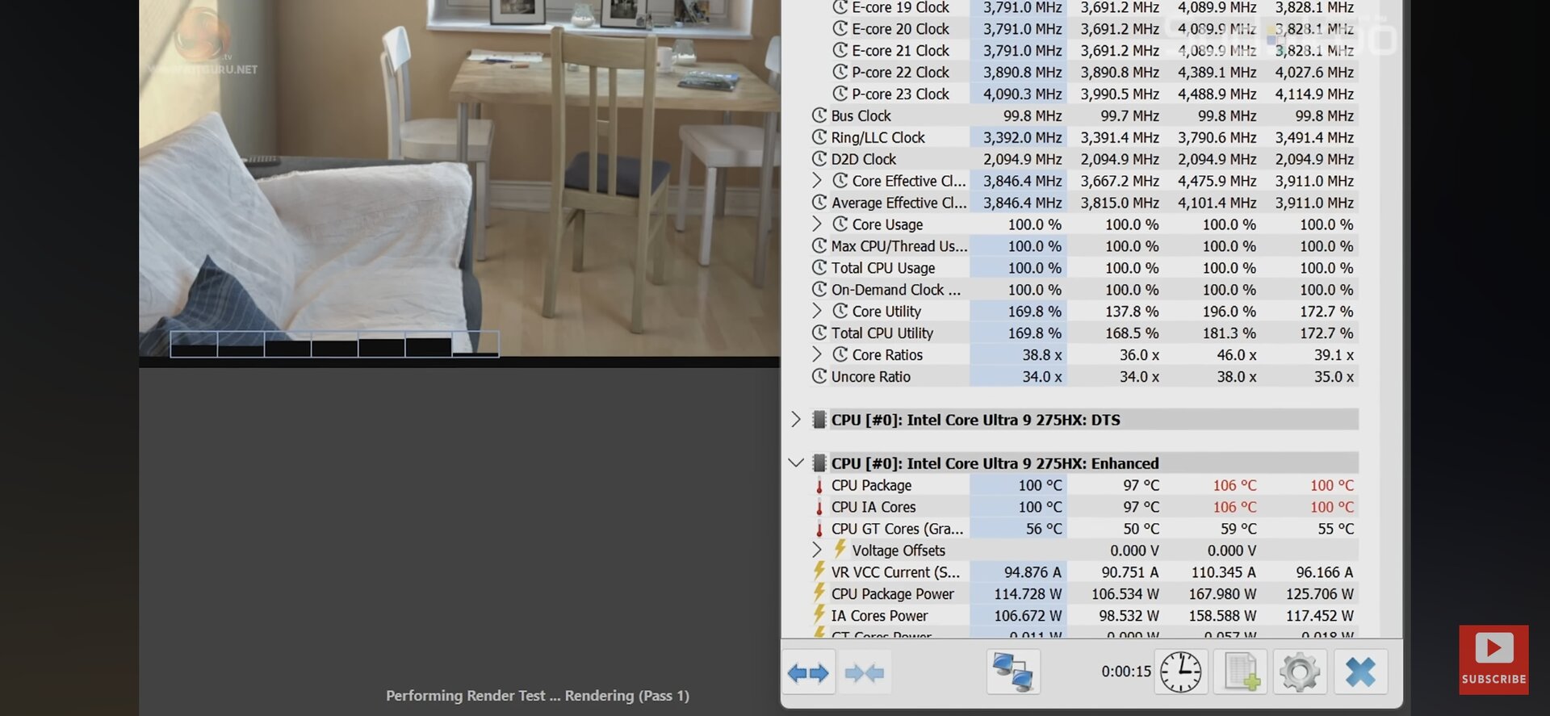The height and width of the screenshot is (716, 1550).
Task: Select the CPU GT Cores row label
Action: point(898,530)
